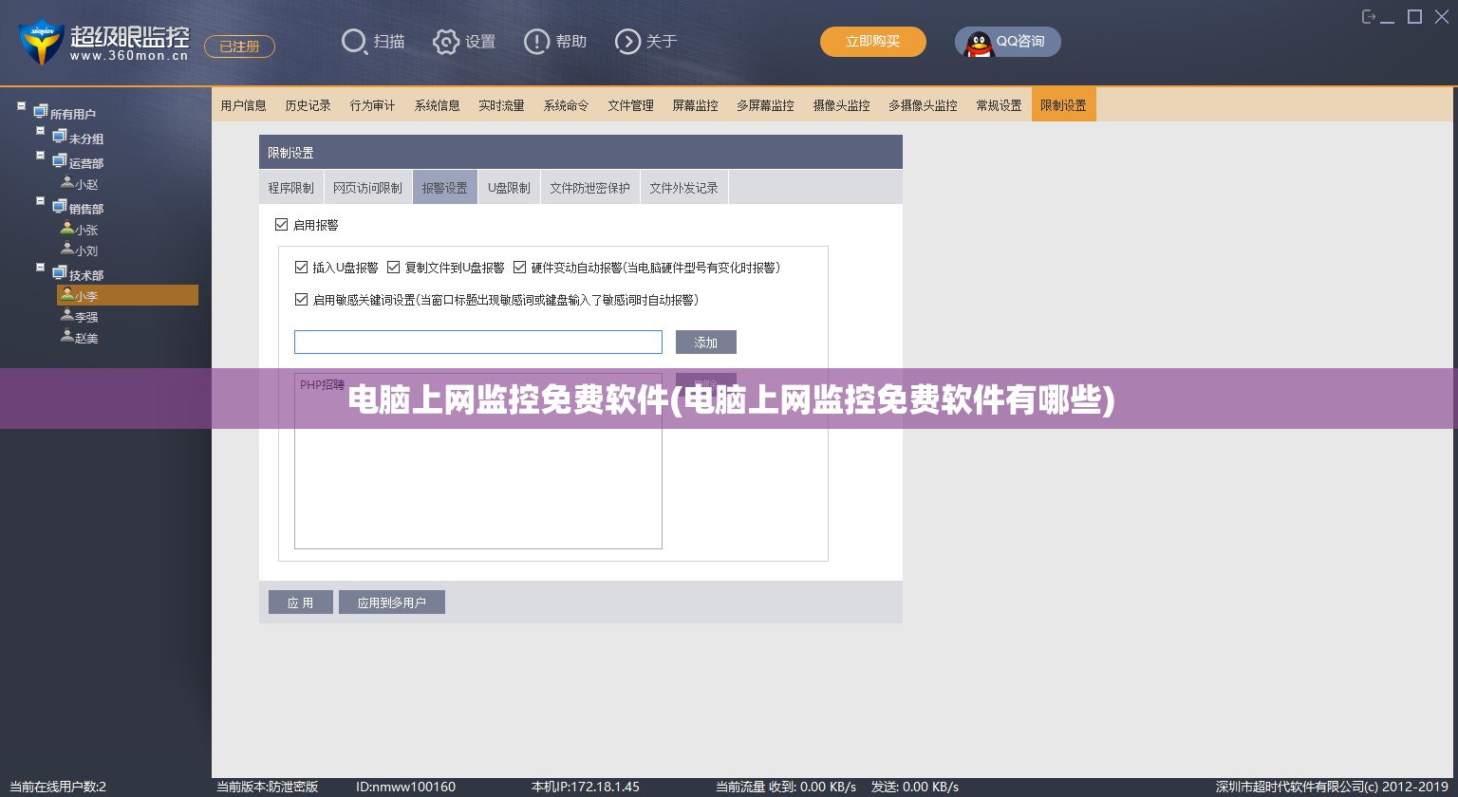
Task: Toggle 插入U盘报警 checkbox
Action: [302, 268]
